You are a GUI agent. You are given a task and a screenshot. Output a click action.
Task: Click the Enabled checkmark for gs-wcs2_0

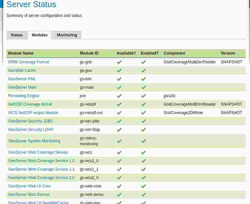[144, 177]
